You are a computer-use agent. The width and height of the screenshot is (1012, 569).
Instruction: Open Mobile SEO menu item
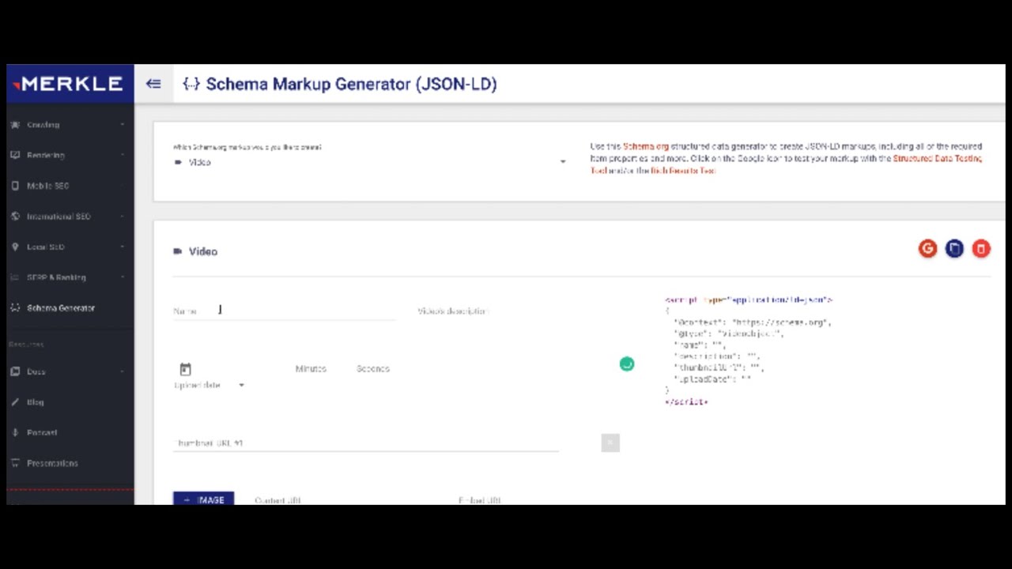coord(70,186)
